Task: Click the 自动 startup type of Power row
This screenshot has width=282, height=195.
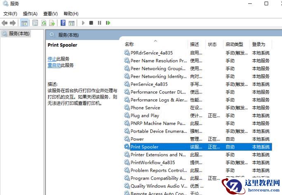Action: coord(230,139)
